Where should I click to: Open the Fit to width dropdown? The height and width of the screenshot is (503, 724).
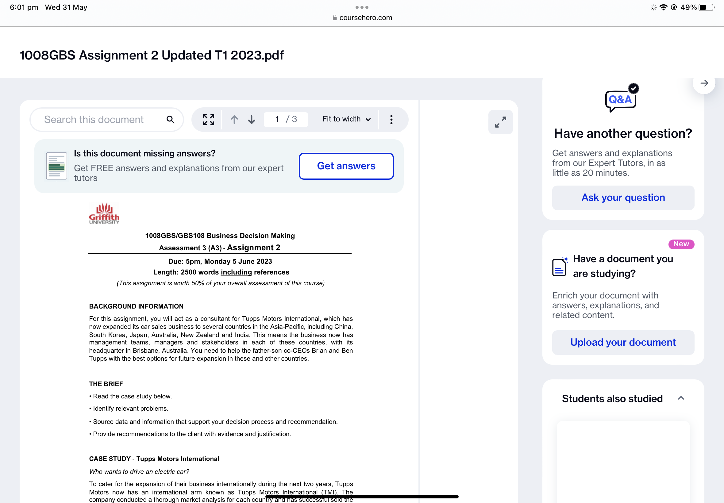tap(346, 119)
